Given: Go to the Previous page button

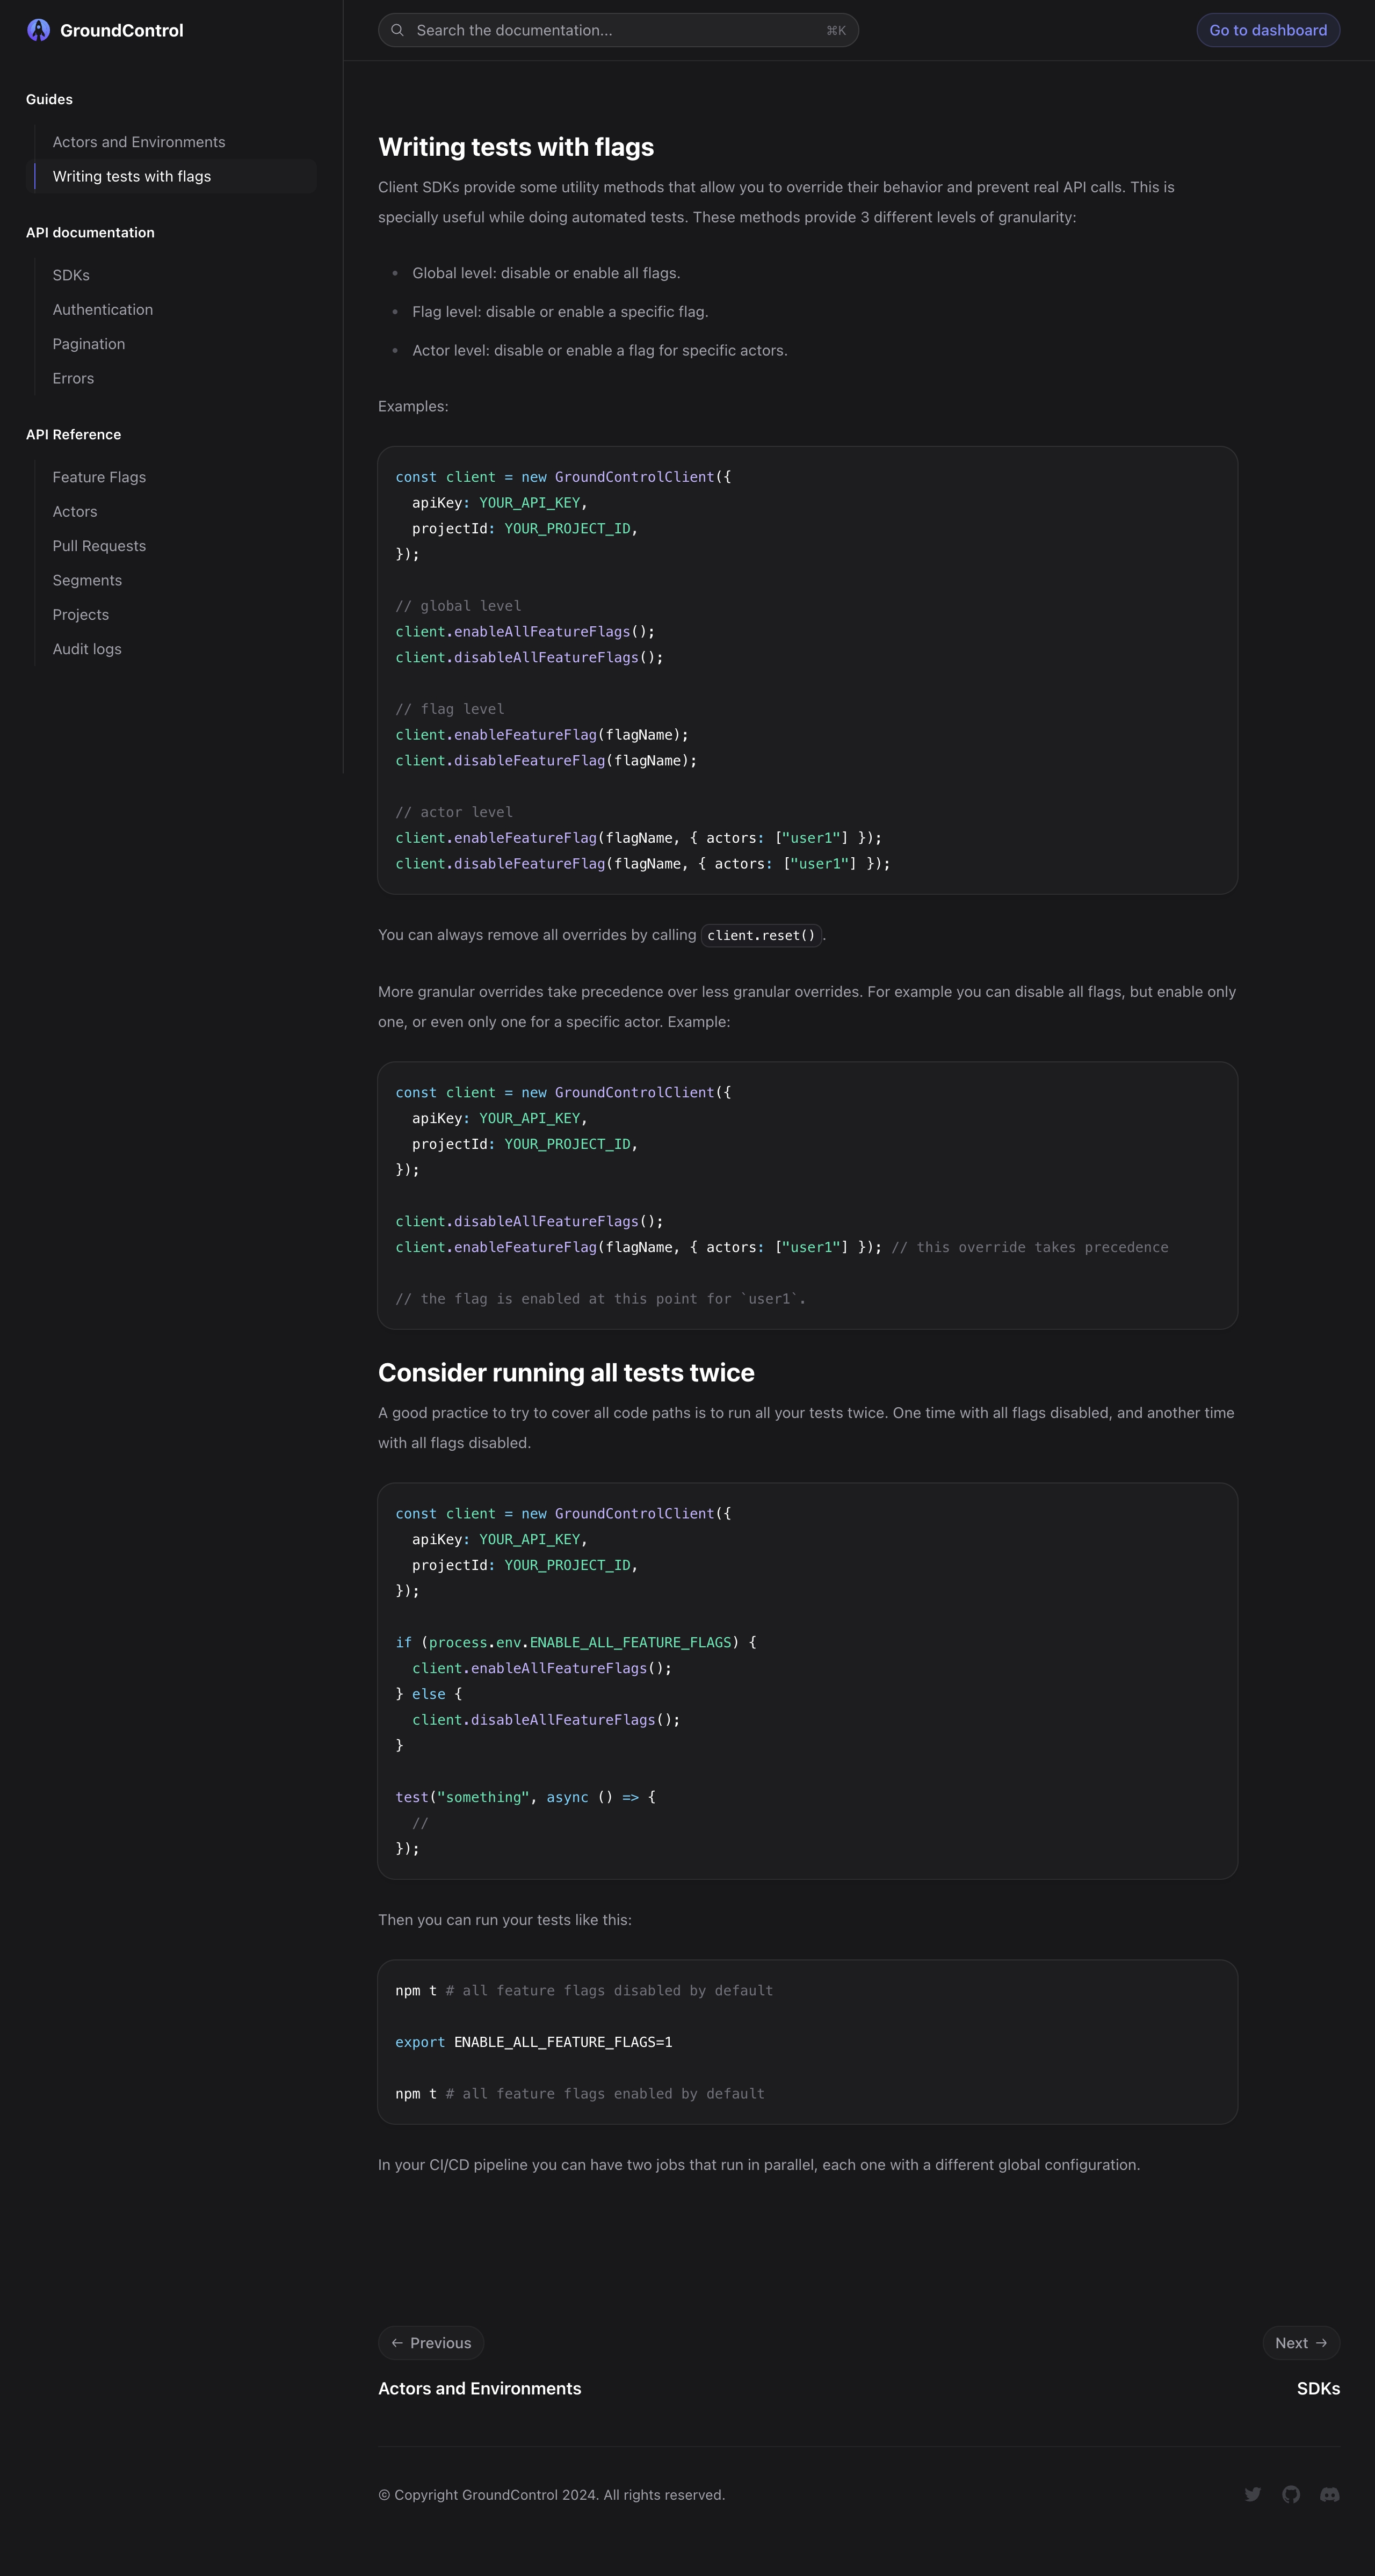Looking at the screenshot, I should point(431,2343).
